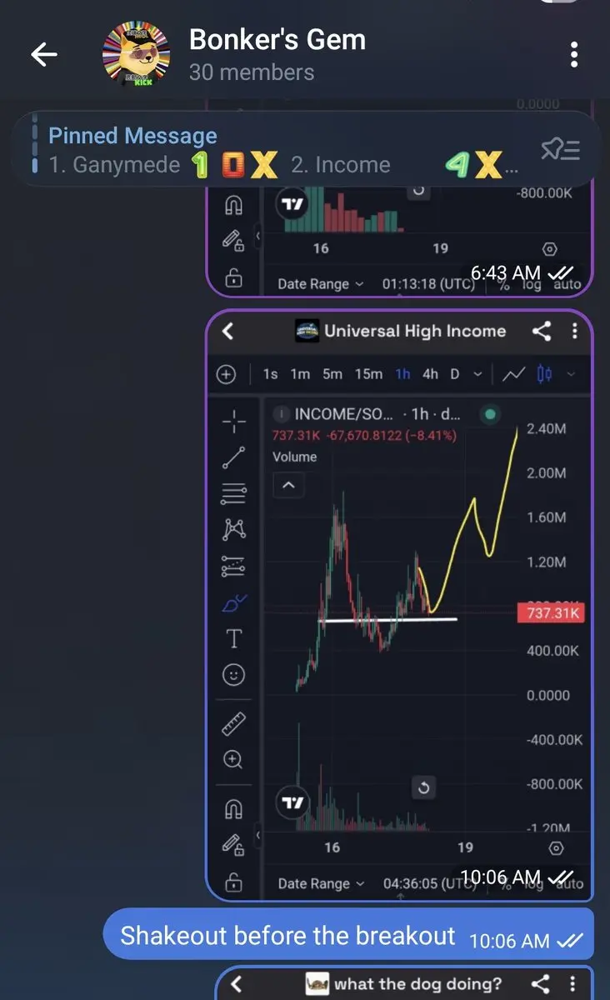Open the pinned messages list icon
The image size is (610, 1000).
(x=560, y=150)
